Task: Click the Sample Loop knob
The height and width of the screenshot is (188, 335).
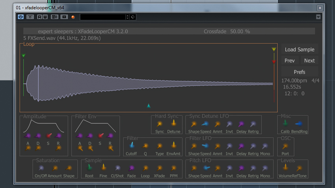Action: pos(145,168)
